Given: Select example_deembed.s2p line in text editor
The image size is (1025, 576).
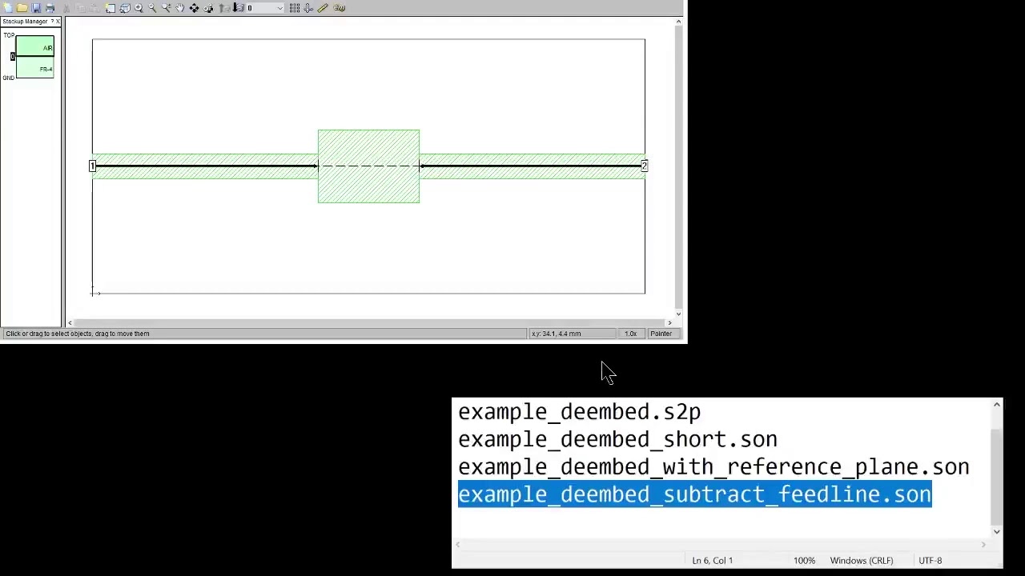Looking at the screenshot, I should click(579, 412).
